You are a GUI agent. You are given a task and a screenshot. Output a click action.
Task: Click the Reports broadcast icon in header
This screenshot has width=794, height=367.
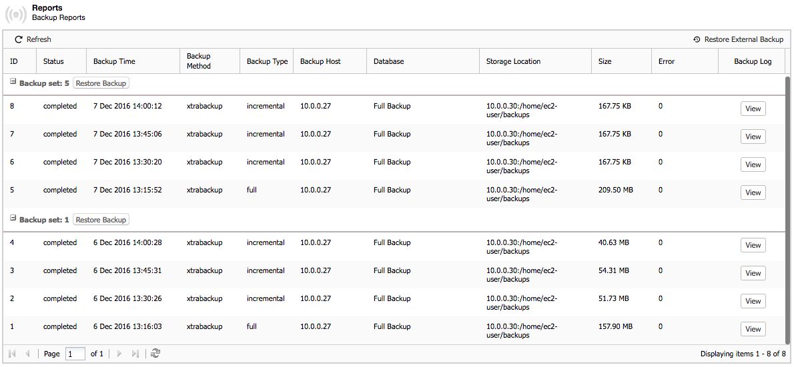point(16,14)
